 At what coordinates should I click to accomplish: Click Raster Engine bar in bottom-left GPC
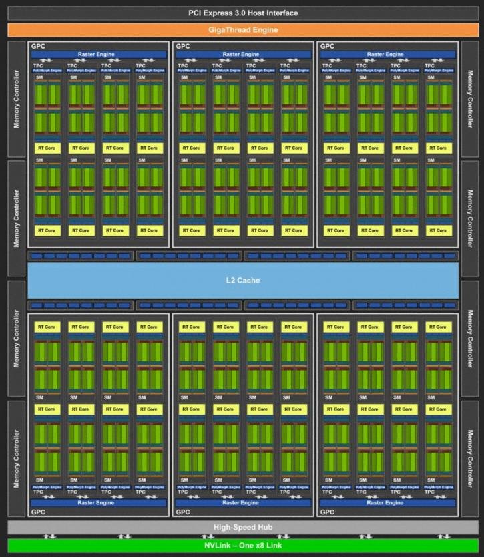[x=98, y=503]
